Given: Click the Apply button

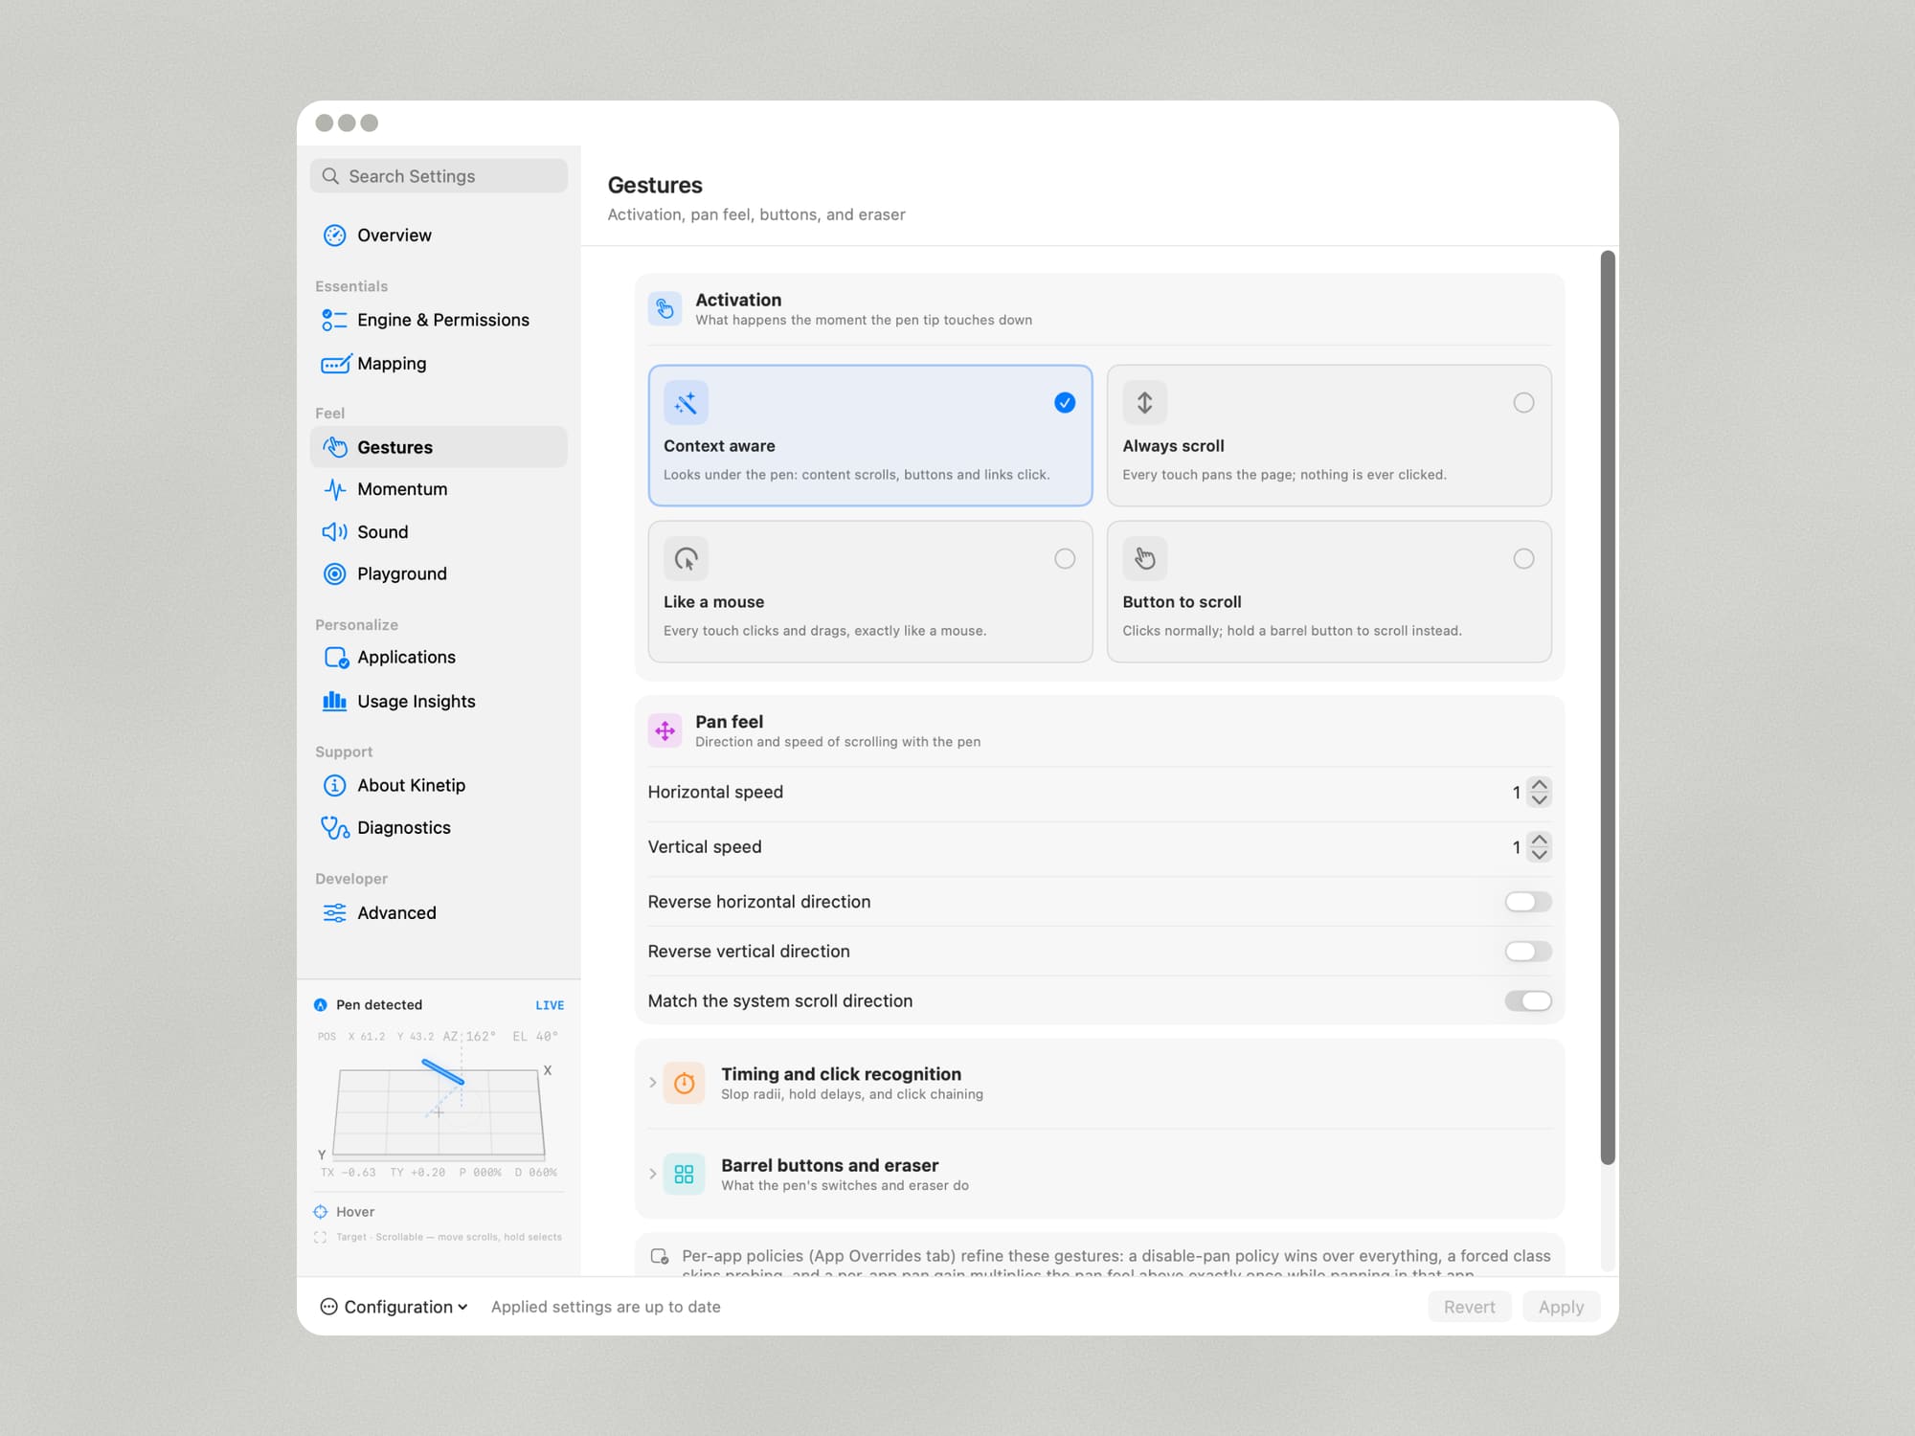Looking at the screenshot, I should 1561,1307.
